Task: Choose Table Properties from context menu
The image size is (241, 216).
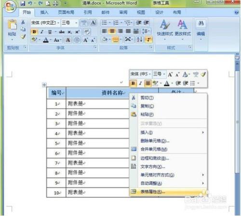Action: click(168, 191)
